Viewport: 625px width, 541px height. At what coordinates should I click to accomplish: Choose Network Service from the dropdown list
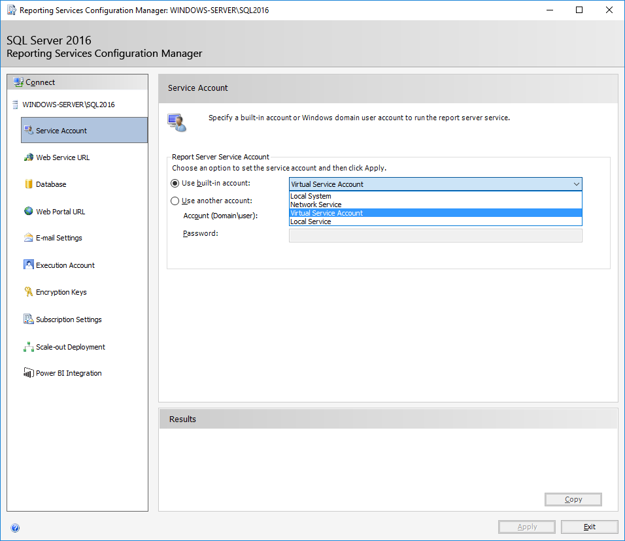coord(435,205)
